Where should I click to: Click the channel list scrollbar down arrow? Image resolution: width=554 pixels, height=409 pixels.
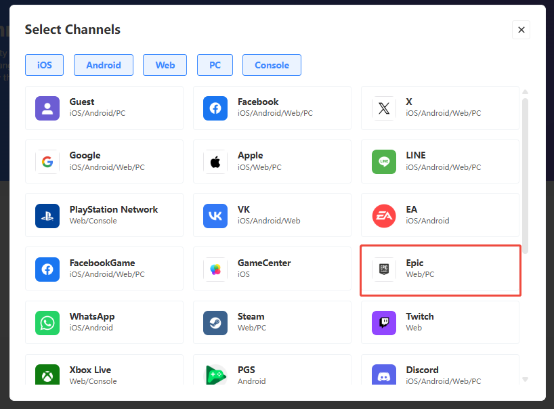tap(525, 379)
